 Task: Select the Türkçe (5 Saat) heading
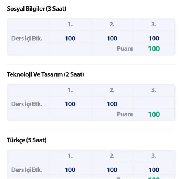(27, 140)
